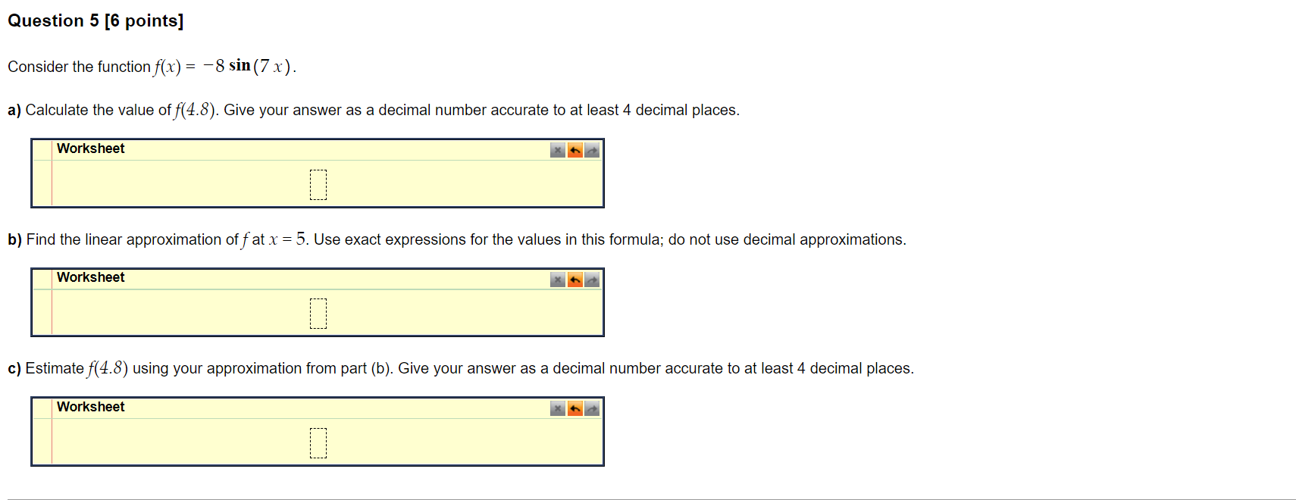Select the dashed answer placeholder for part c
Screen dimensions: 1296x500
point(318,443)
